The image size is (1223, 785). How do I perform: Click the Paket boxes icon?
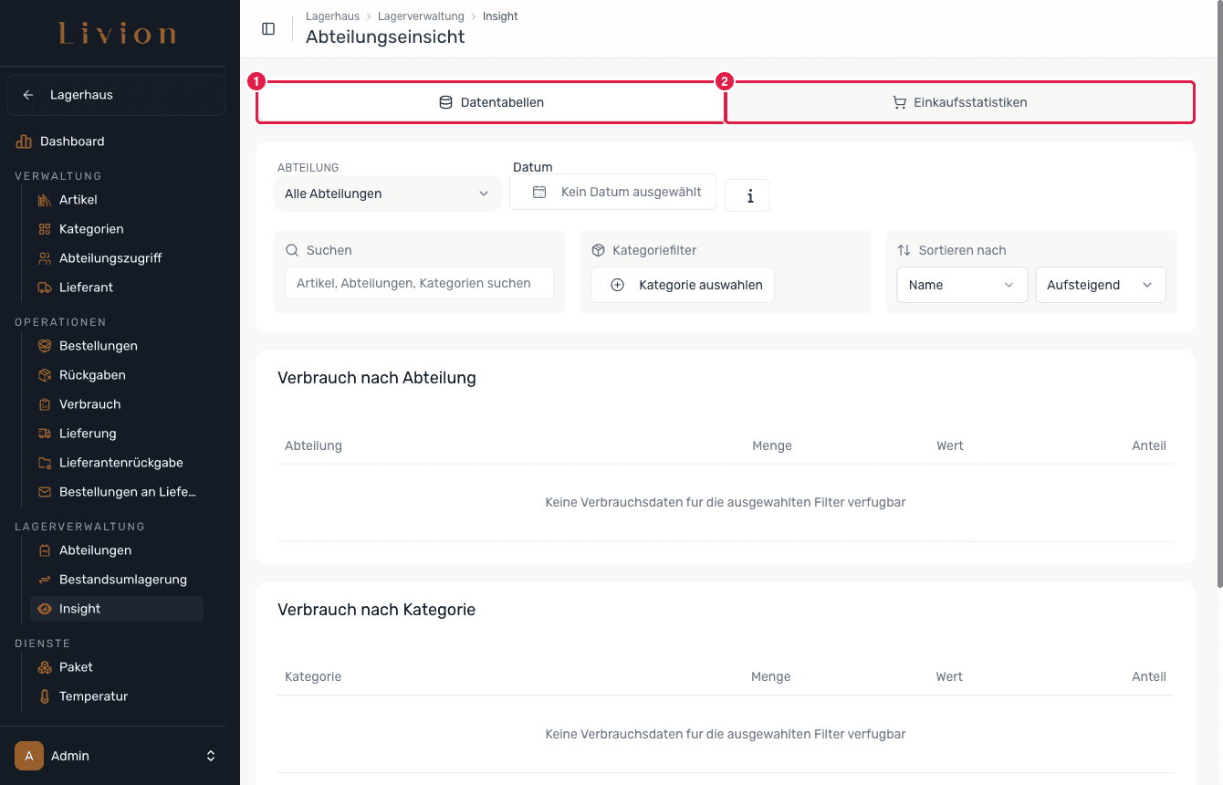point(45,667)
